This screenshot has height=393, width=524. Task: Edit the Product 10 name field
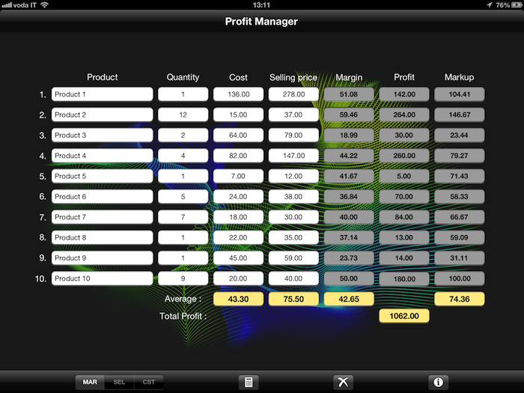point(102,278)
